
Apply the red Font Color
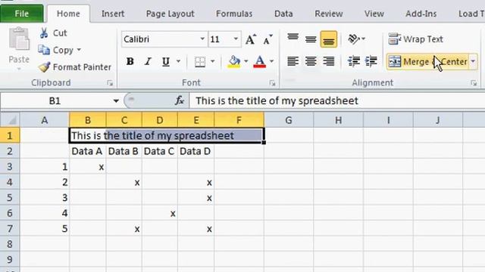pyautogui.click(x=259, y=61)
